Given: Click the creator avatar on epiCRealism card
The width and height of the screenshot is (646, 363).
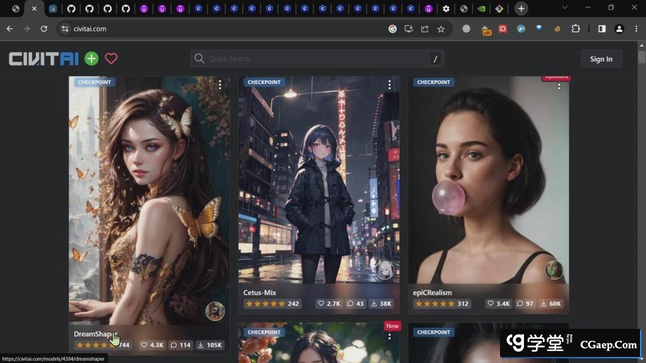Looking at the screenshot, I should [554, 270].
